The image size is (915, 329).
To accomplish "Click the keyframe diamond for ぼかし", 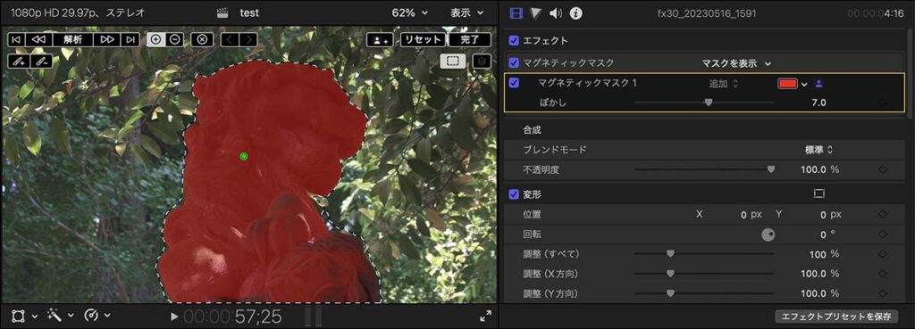I will [x=883, y=103].
